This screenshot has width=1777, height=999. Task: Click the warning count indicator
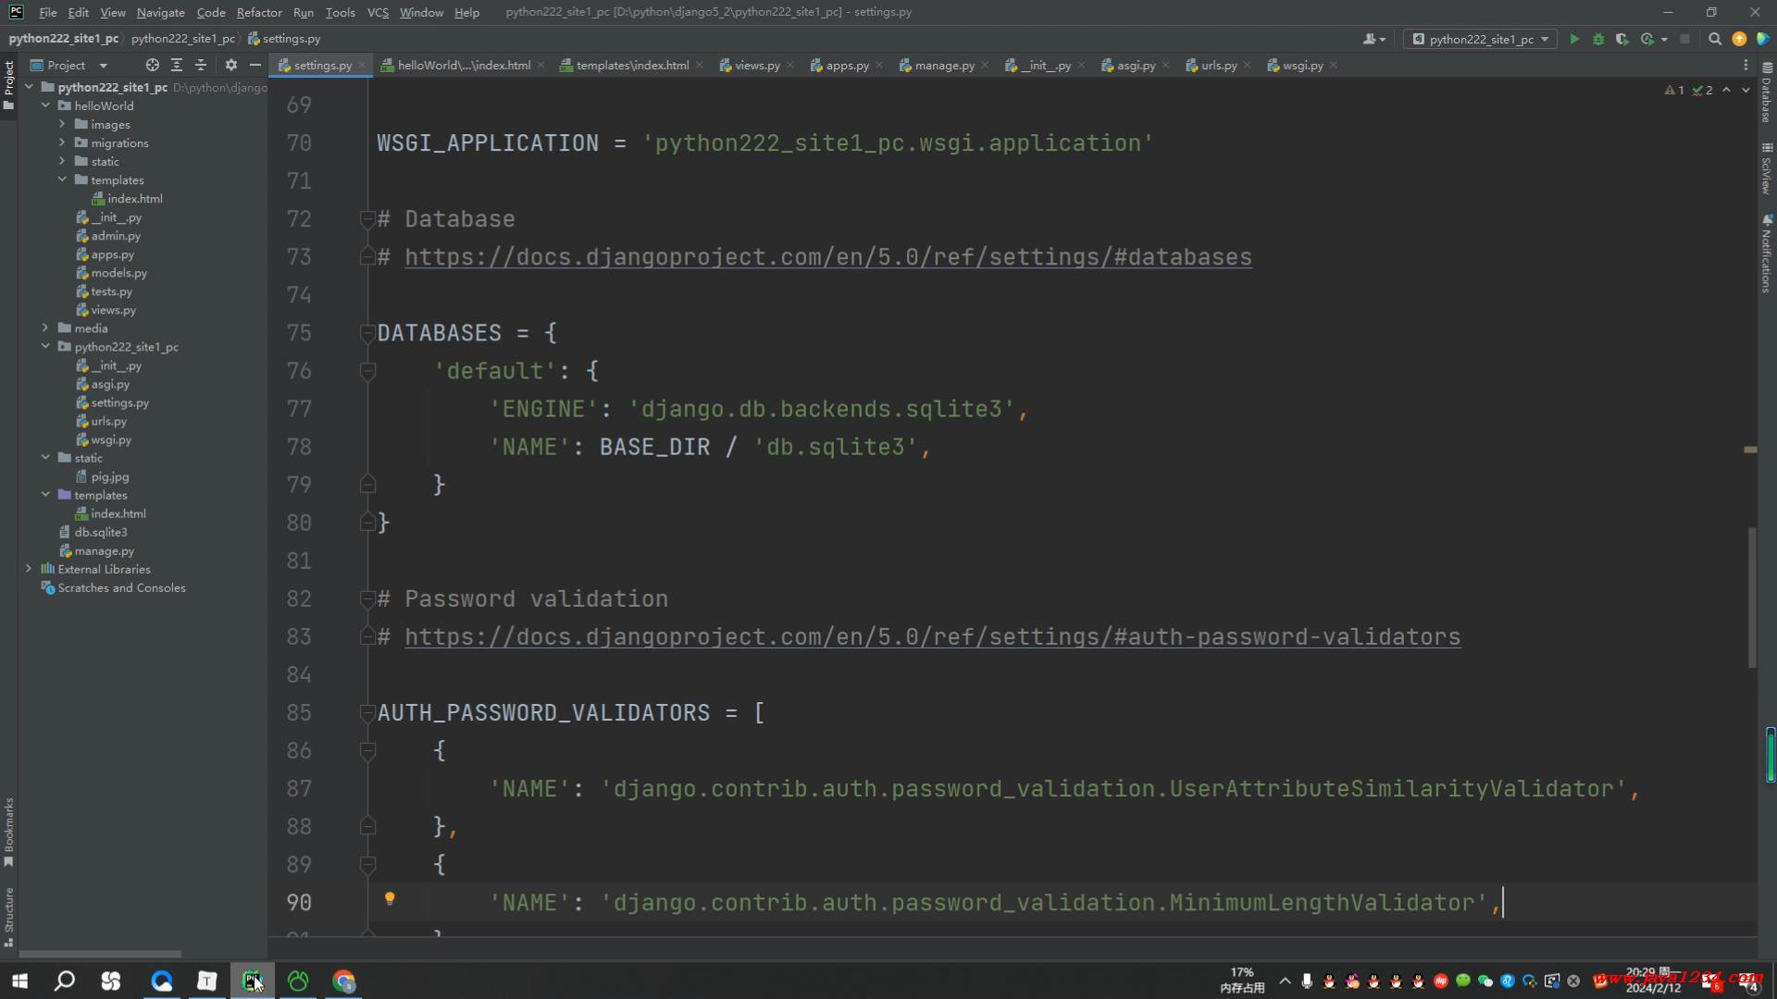pos(1674,90)
